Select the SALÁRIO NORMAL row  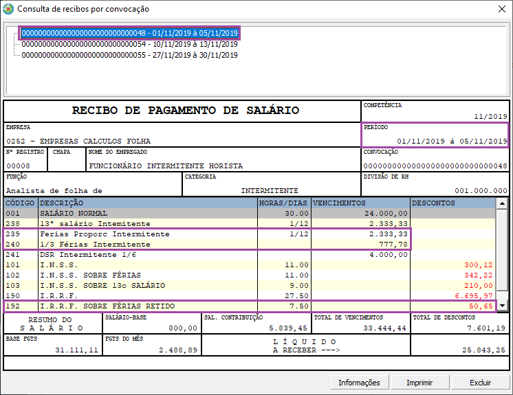coord(250,214)
